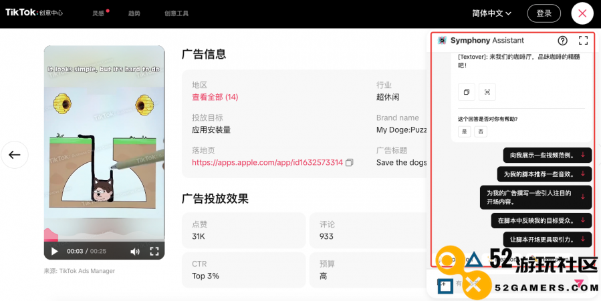Click the 登录 button

[544, 13]
